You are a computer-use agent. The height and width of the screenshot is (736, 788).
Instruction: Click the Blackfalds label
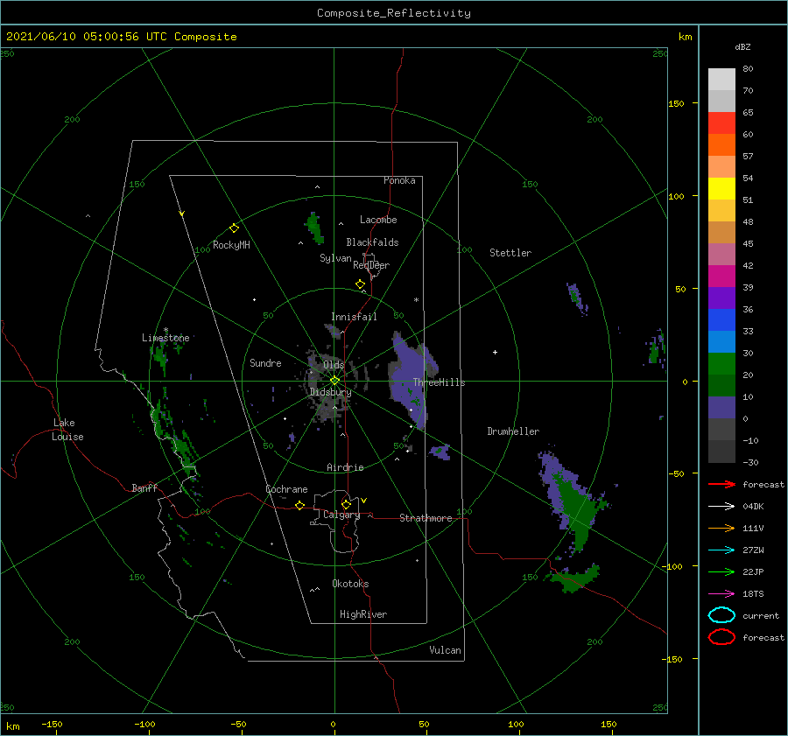click(372, 242)
